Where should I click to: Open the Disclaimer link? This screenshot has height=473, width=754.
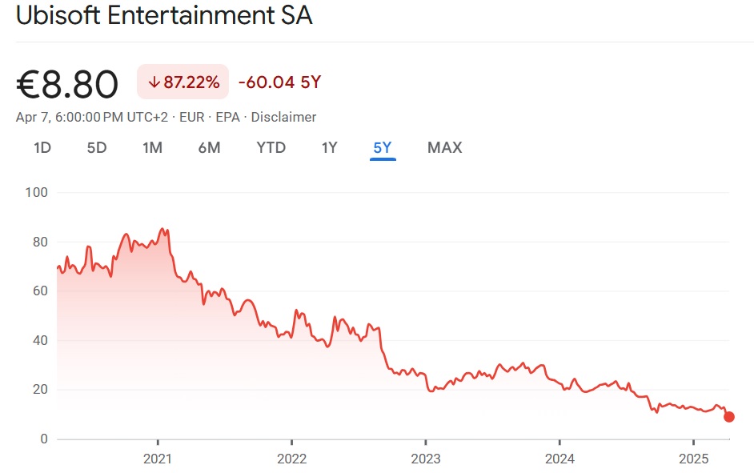283,117
